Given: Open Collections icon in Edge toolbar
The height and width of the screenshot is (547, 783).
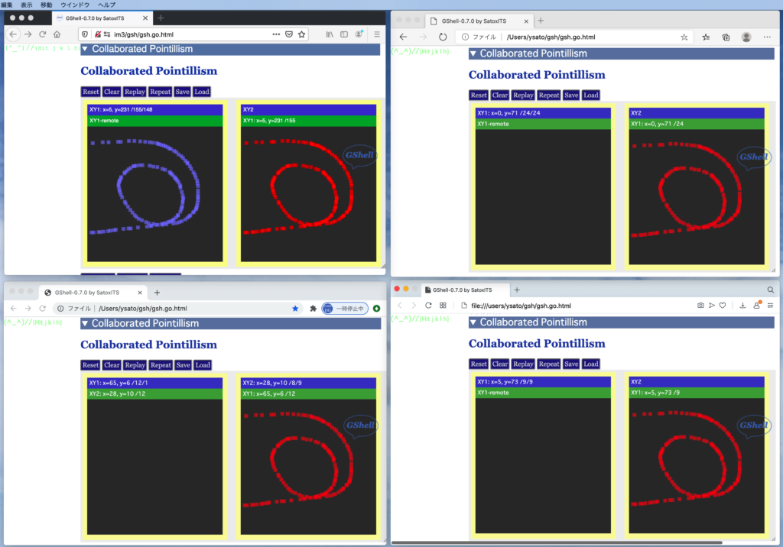Looking at the screenshot, I should [726, 37].
